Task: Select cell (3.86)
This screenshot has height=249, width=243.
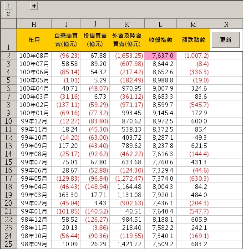Action: 95,228
